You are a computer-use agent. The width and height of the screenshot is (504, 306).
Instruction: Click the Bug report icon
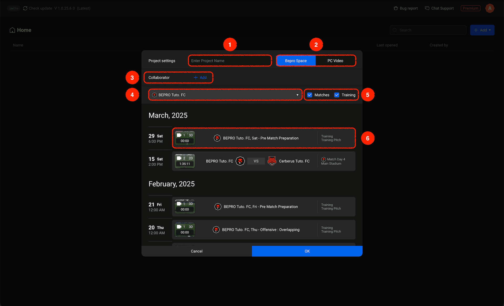coord(396,8)
